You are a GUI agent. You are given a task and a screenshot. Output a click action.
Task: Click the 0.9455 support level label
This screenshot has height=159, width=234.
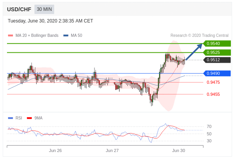213,94
